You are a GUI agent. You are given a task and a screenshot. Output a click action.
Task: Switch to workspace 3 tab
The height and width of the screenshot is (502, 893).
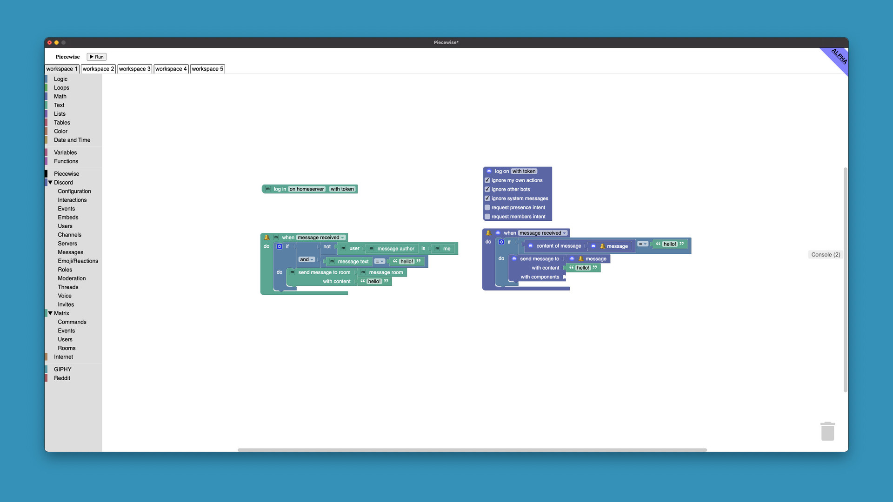pos(134,69)
